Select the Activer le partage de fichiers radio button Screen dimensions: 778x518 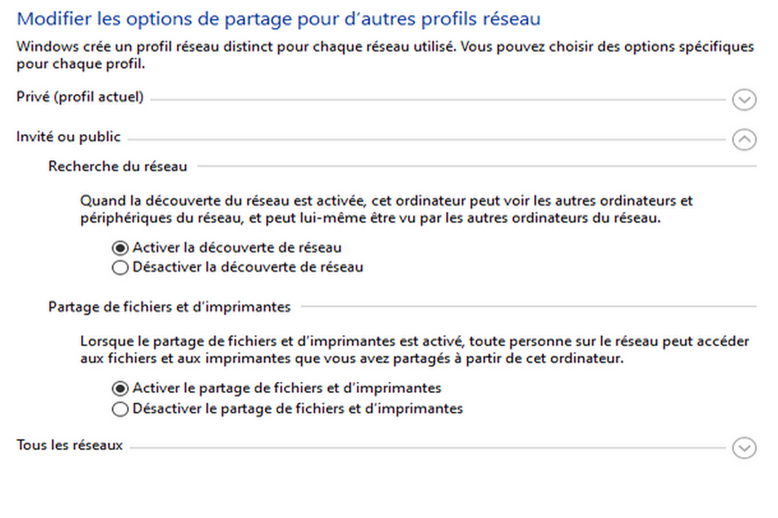120,388
